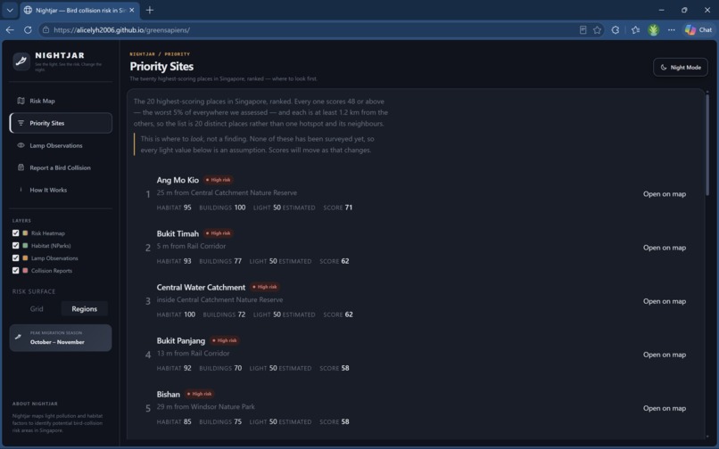Bookmark this page with the star icon
This screenshot has height=449, width=719.
pos(597,29)
